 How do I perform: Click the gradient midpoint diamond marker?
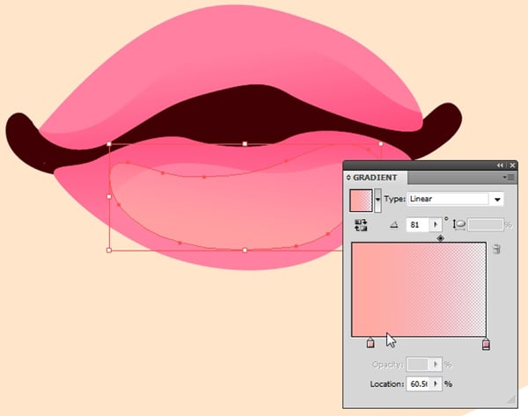point(441,238)
